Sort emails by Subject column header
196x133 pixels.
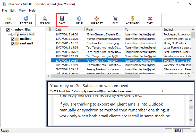coord(176,30)
